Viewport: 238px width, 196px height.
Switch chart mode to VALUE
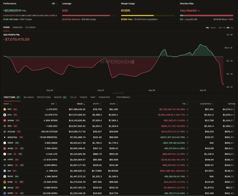tap(213, 28)
